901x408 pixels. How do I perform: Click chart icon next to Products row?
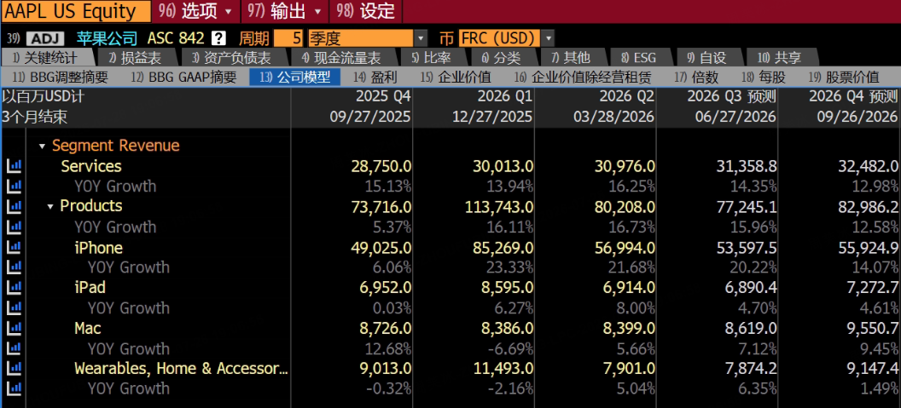(14, 206)
